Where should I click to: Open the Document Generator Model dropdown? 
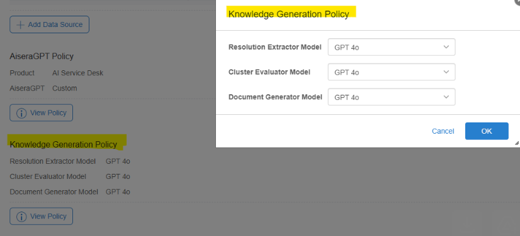click(392, 97)
